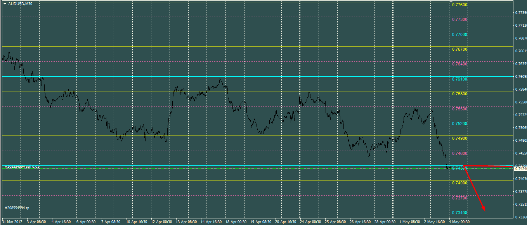This screenshot has height=225, width=527.
Task: Click the yellow 0.74000 level label
Action: [x=460, y=183]
